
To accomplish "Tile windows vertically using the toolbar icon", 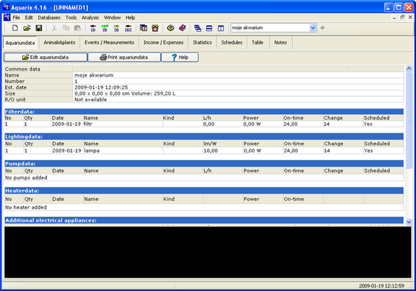I will point(221,28).
